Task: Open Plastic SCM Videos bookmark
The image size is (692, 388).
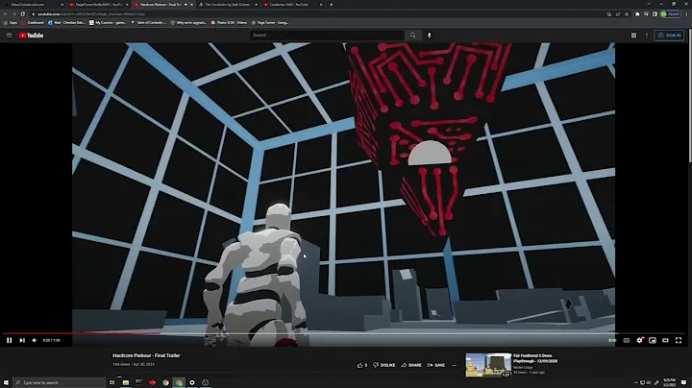Action: 229,22
